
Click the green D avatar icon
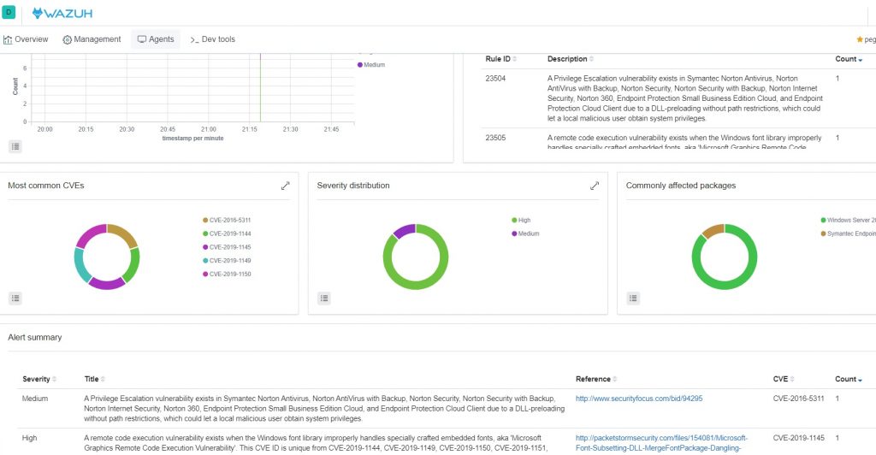coord(9,12)
